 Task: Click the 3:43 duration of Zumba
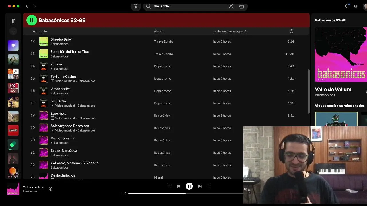click(291, 66)
